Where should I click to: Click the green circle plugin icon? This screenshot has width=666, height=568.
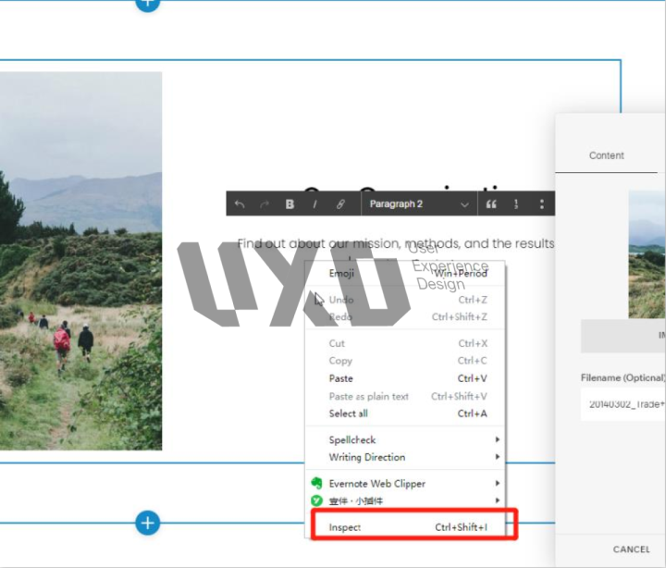click(317, 500)
